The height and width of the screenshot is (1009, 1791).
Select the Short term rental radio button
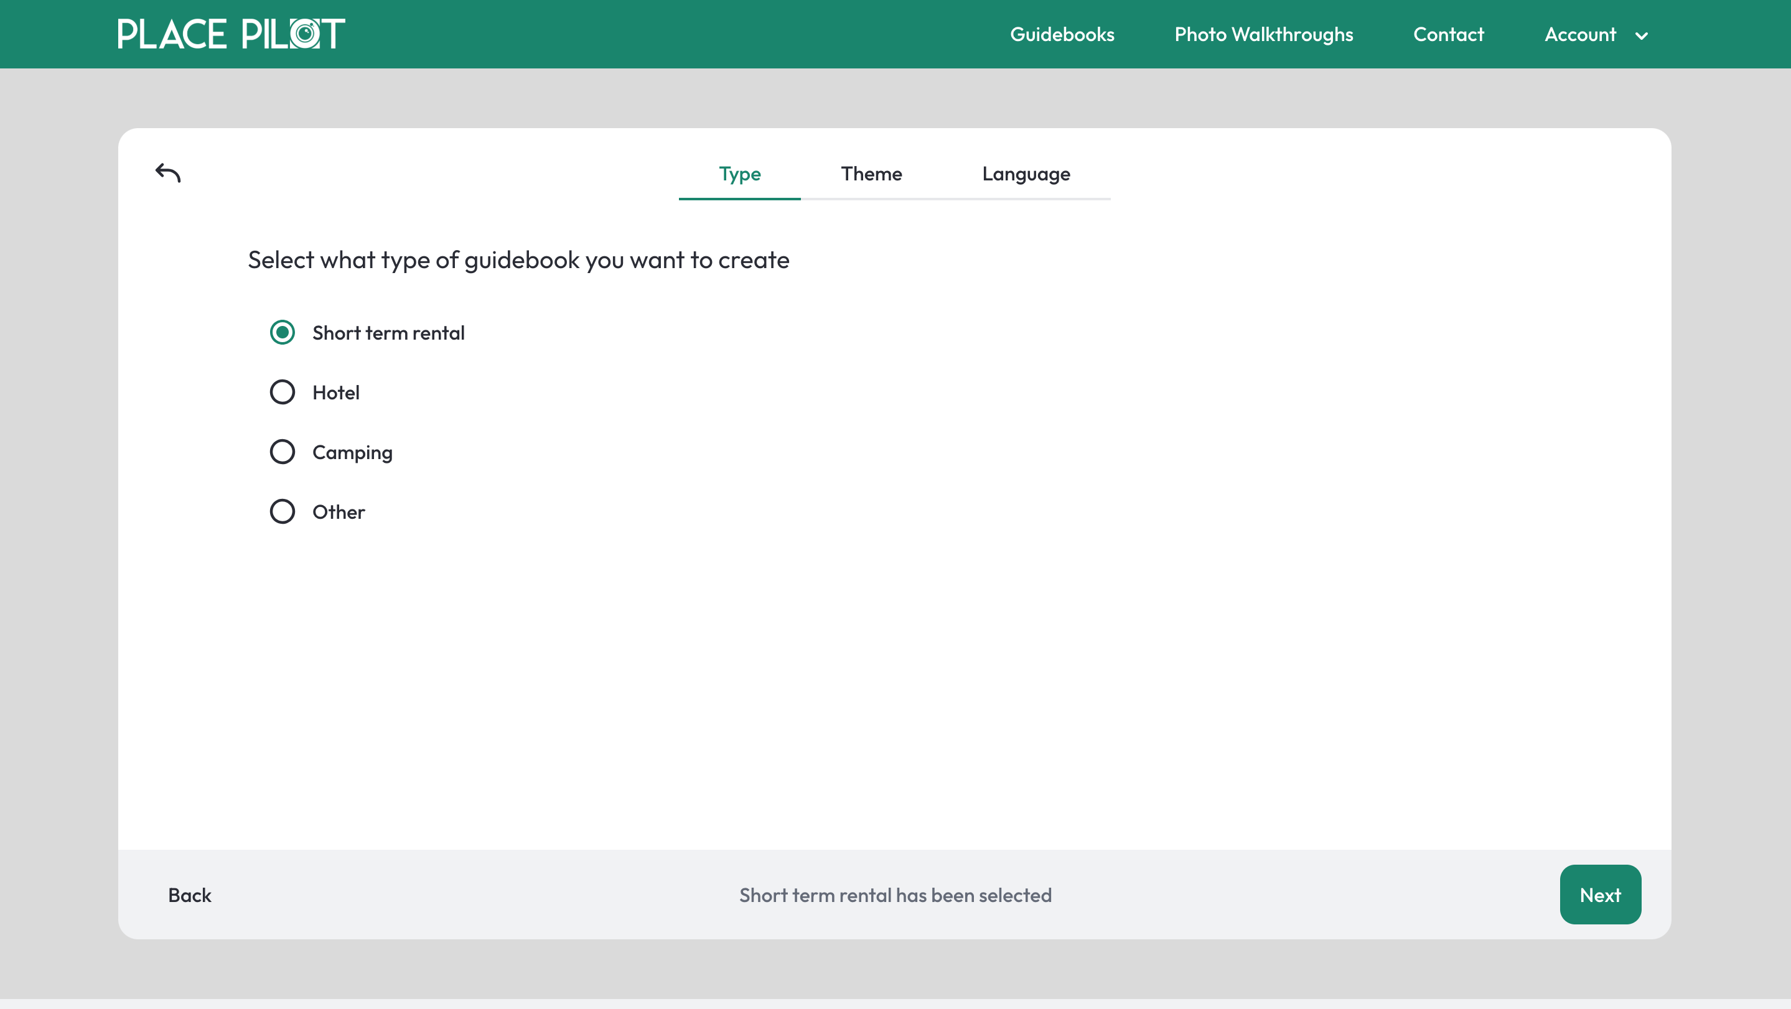(283, 332)
